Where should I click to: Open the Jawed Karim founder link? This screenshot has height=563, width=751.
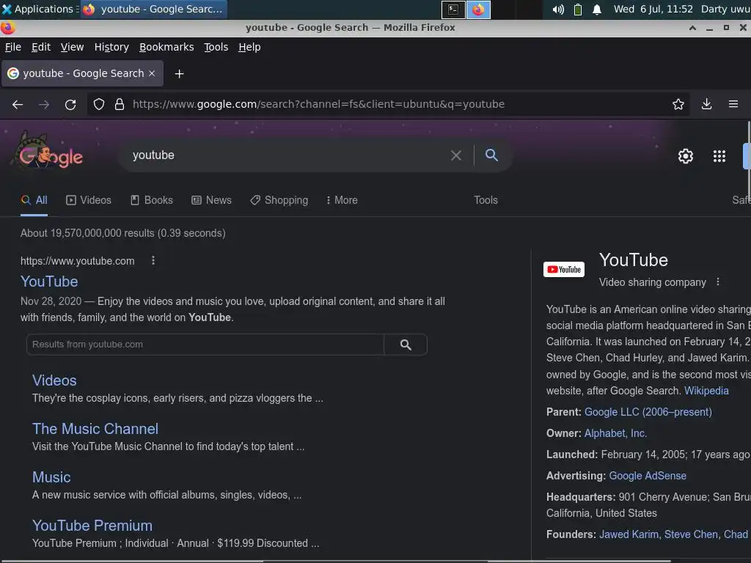[630, 534]
